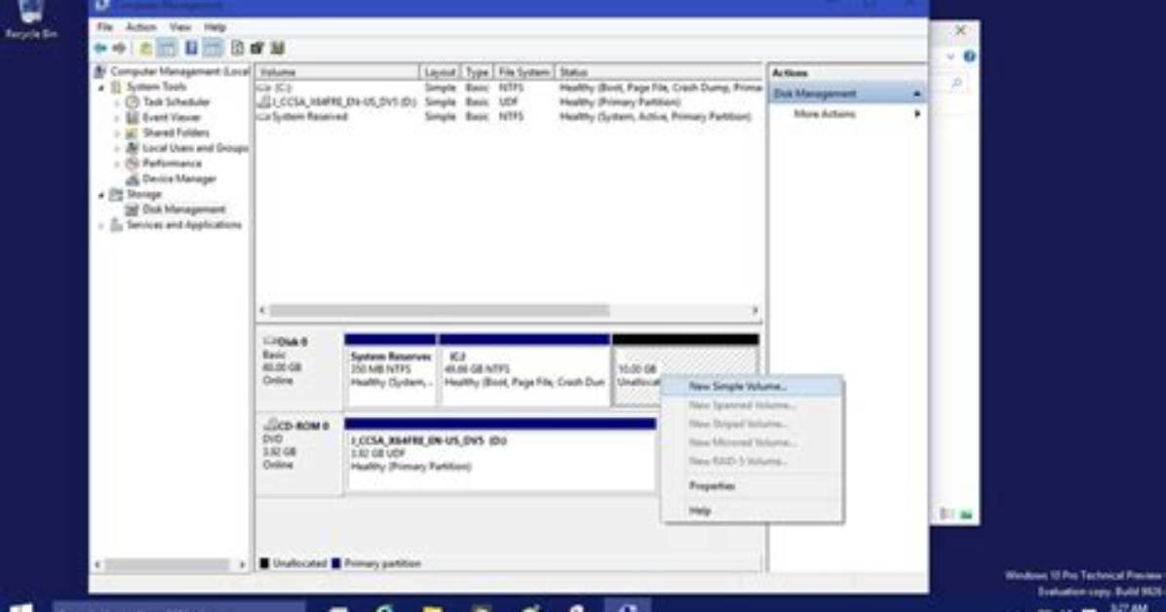Click the Shared Folders icon

coord(133,133)
